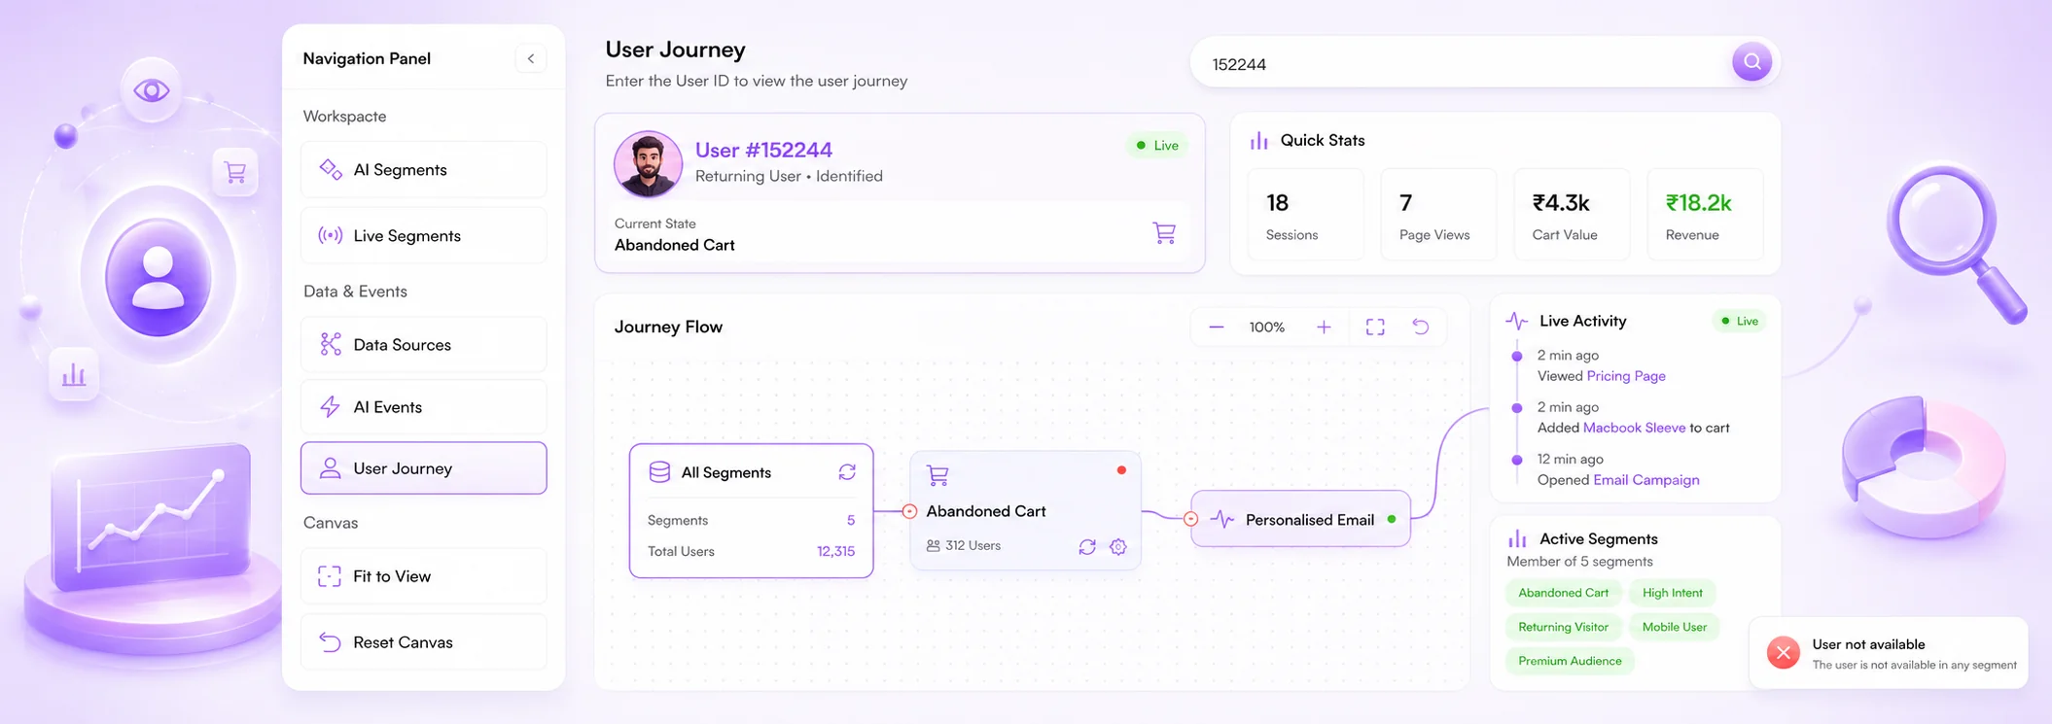Viewport: 2052px width, 724px height.
Task: Click the purple search button
Action: [x=1751, y=62]
